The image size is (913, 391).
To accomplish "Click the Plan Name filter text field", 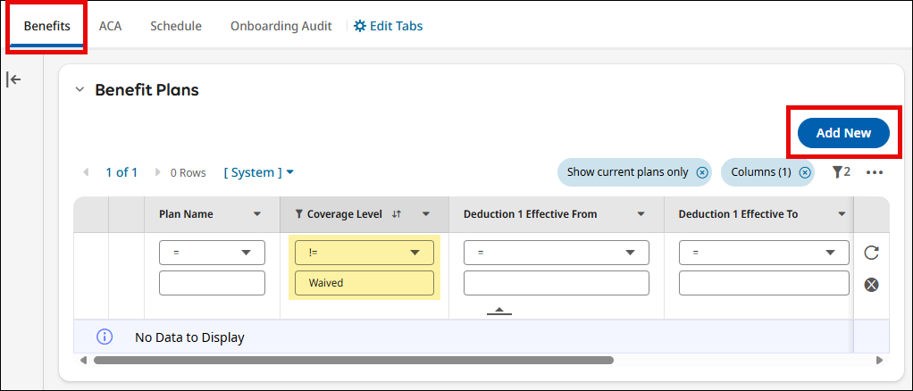I will tap(212, 283).
